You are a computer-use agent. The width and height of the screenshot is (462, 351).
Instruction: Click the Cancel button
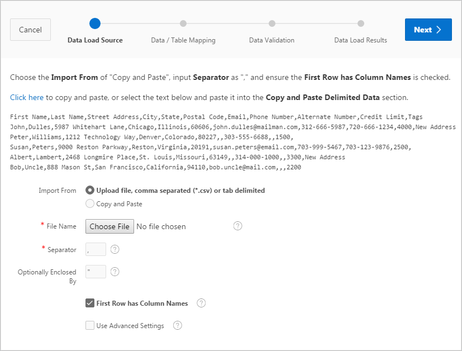pyautogui.click(x=30, y=30)
